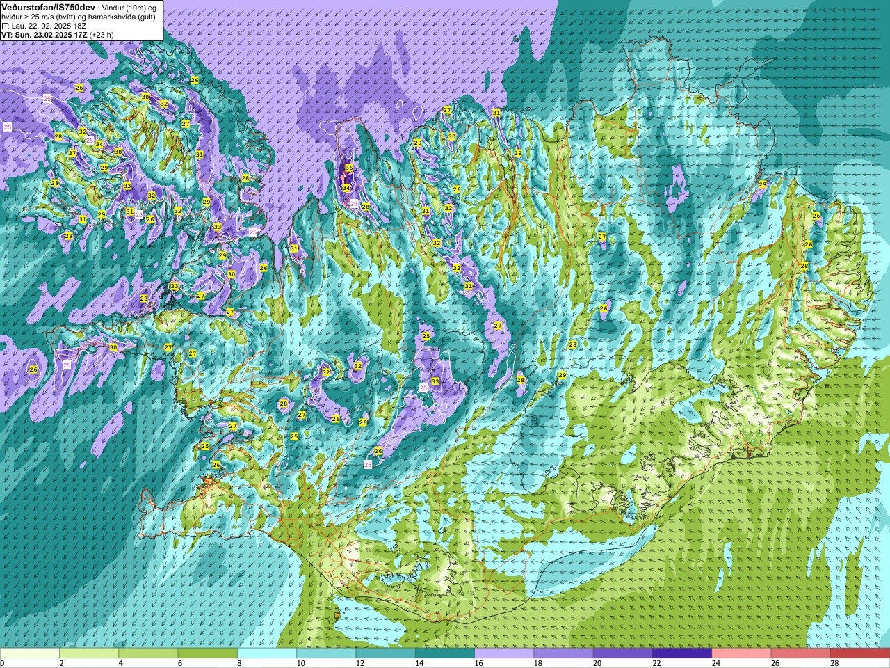
Task: Click legend scale tick label "10"
Action: coord(300,663)
